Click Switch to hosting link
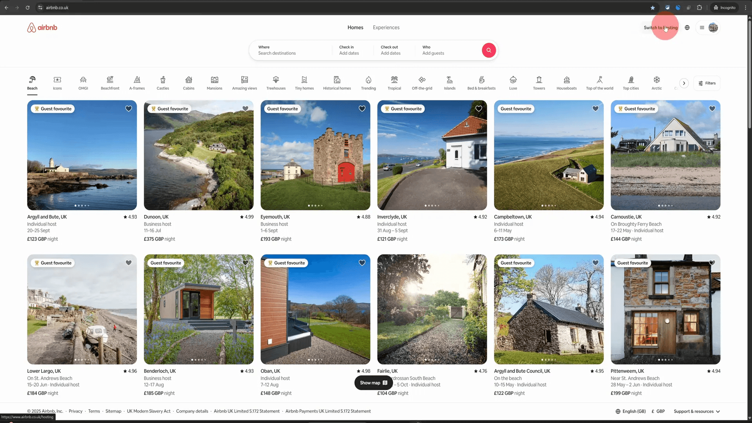Screen dimensions: 752x423 (x=660, y=28)
